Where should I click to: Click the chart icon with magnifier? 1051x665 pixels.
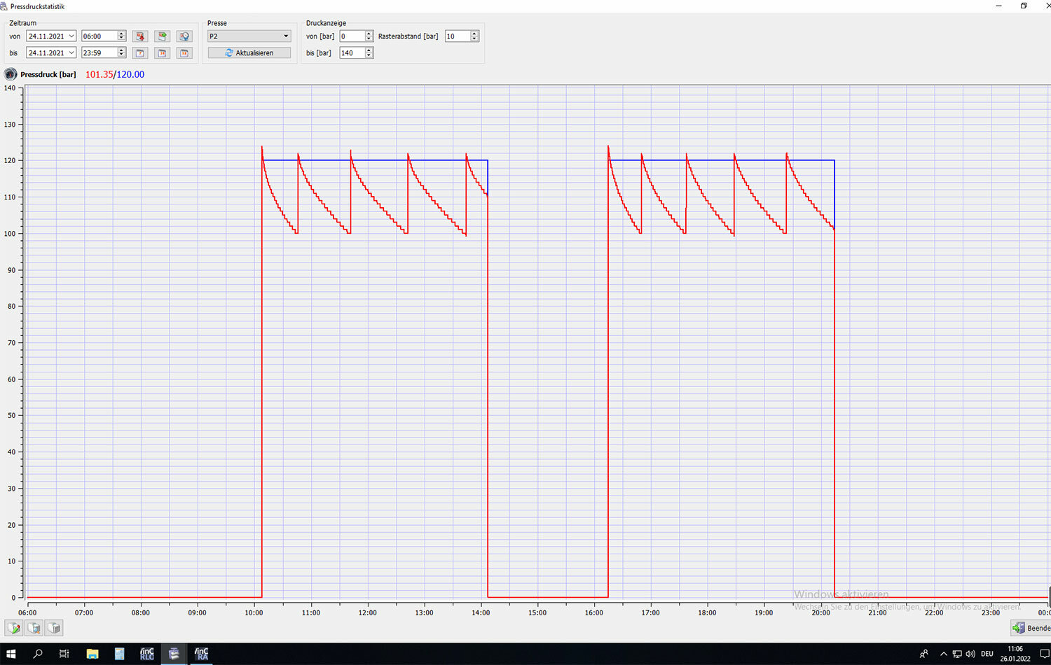(34, 628)
